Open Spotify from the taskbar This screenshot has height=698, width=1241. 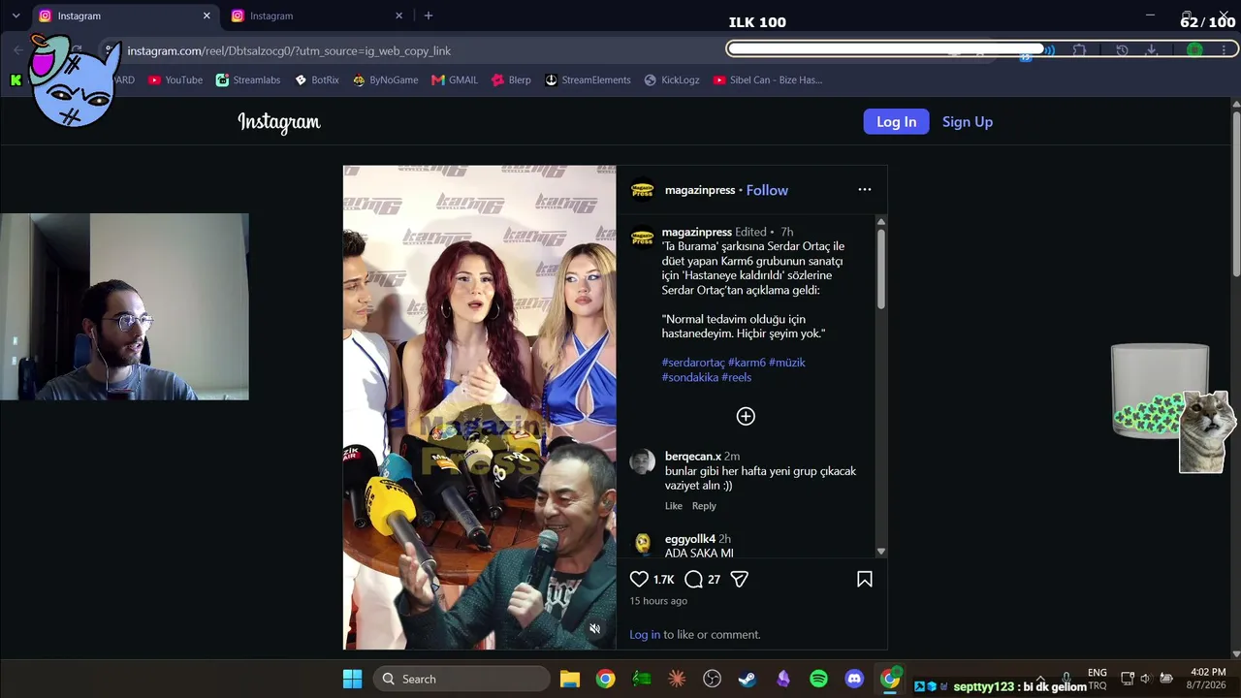point(819,679)
